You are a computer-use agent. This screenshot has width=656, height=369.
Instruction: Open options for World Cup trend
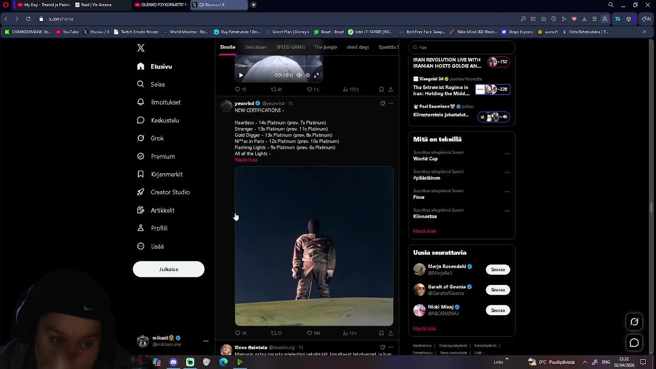pos(507,153)
